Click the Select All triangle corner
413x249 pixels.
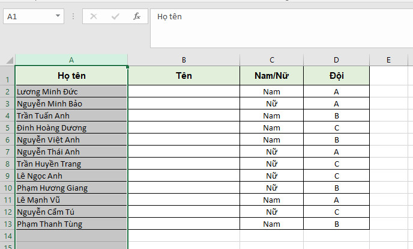click(x=10, y=60)
